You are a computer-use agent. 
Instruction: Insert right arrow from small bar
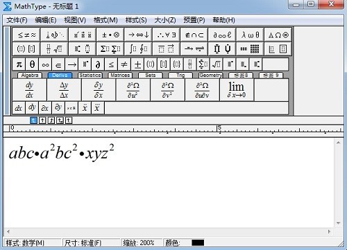click(71, 64)
